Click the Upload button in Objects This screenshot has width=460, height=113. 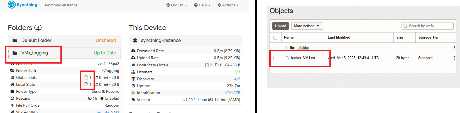[280, 26]
